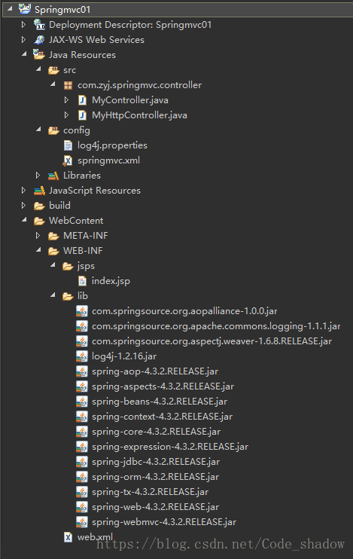This screenshot has height=559, width=353.
Task: Click the web.xml file icon
Action: [68, 537]
